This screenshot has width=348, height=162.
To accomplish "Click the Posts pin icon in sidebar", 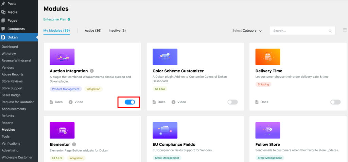I will point(3,4).
